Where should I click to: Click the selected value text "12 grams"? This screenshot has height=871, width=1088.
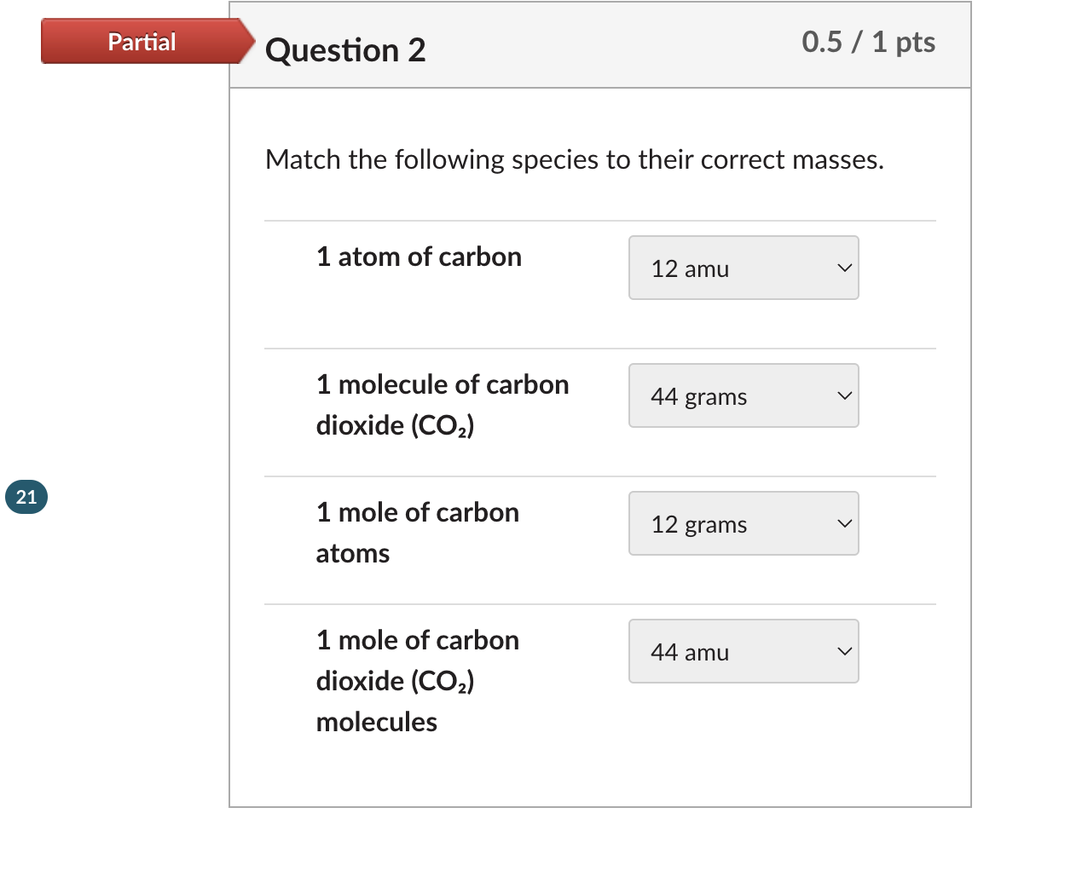pos(698,525)
